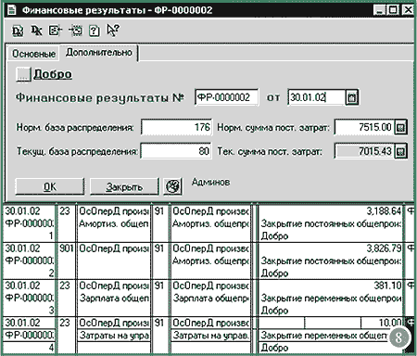The image size is (417, 356).
Task: Maximize the Финансовые результаты window
Action: (393, 10)
